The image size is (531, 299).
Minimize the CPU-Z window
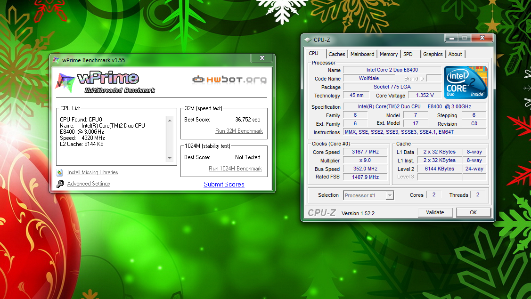pos(452,38)
